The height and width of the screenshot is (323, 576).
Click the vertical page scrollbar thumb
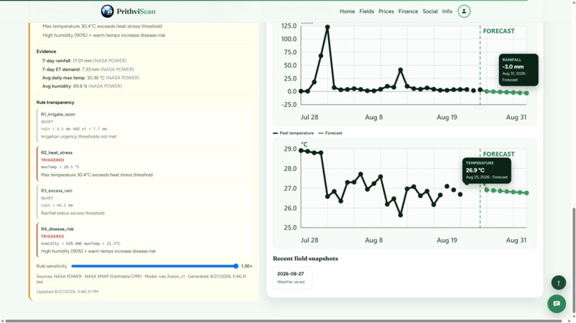[x=574, y=260]
